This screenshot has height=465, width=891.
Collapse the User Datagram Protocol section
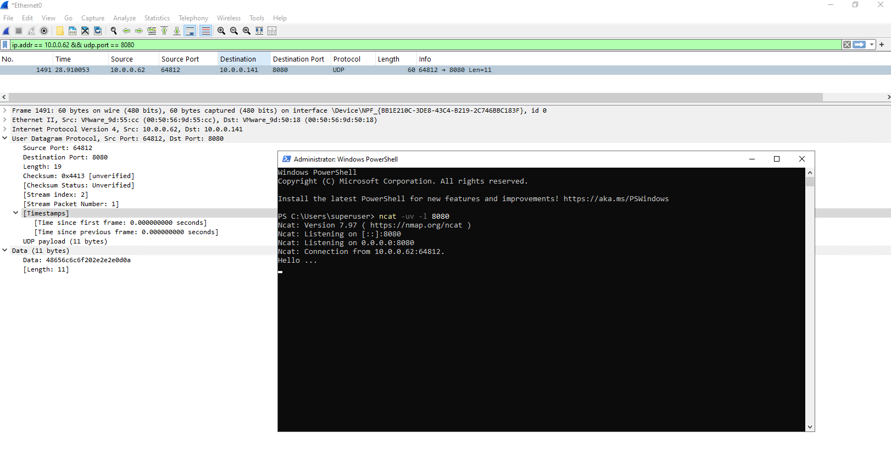[5, 139]
